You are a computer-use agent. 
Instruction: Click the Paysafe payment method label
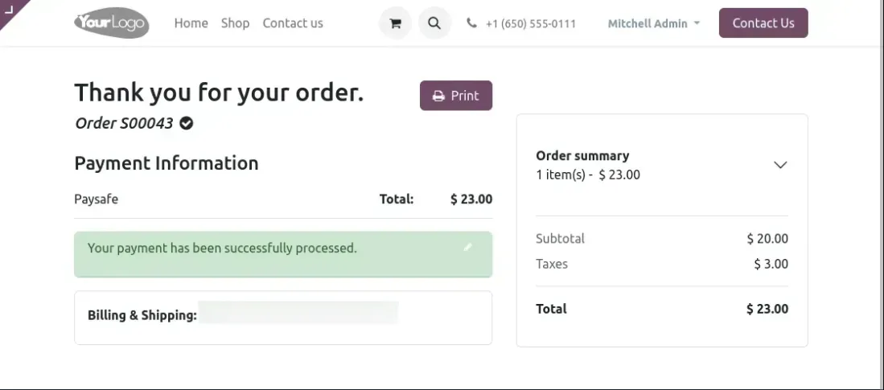coord(96,199)
